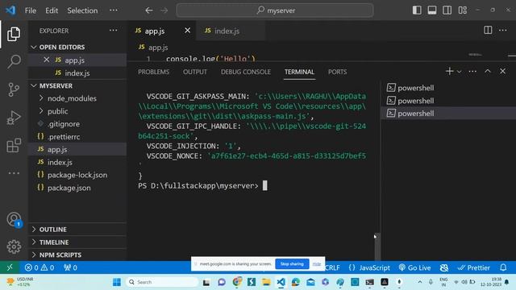Select the second powershell terminal
This screenshot has height=290, width=516.
click(x=448, y=101)
